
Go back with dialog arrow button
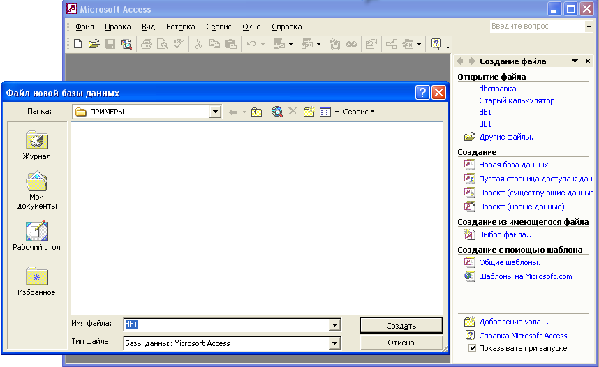click(233, 112)
